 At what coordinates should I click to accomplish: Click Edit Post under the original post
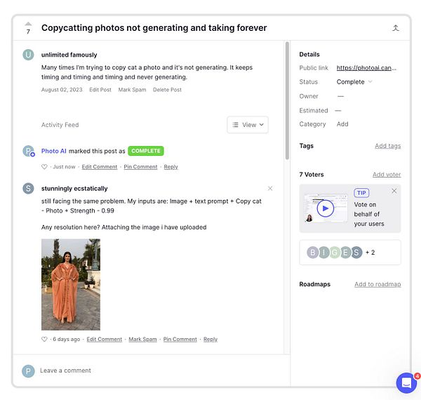tap(100, 90)
